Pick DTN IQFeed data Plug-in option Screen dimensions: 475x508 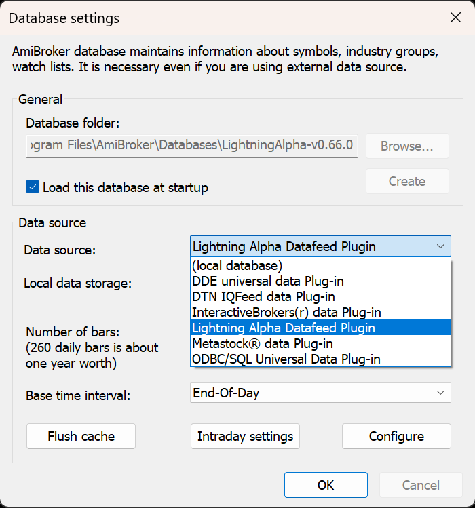point(320,296)
